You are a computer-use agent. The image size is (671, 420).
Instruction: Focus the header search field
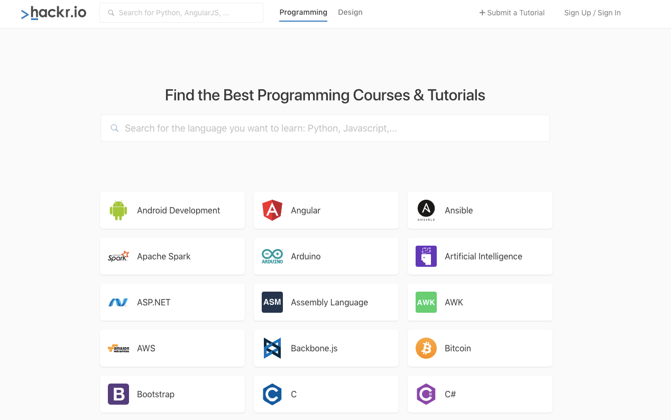181,13
